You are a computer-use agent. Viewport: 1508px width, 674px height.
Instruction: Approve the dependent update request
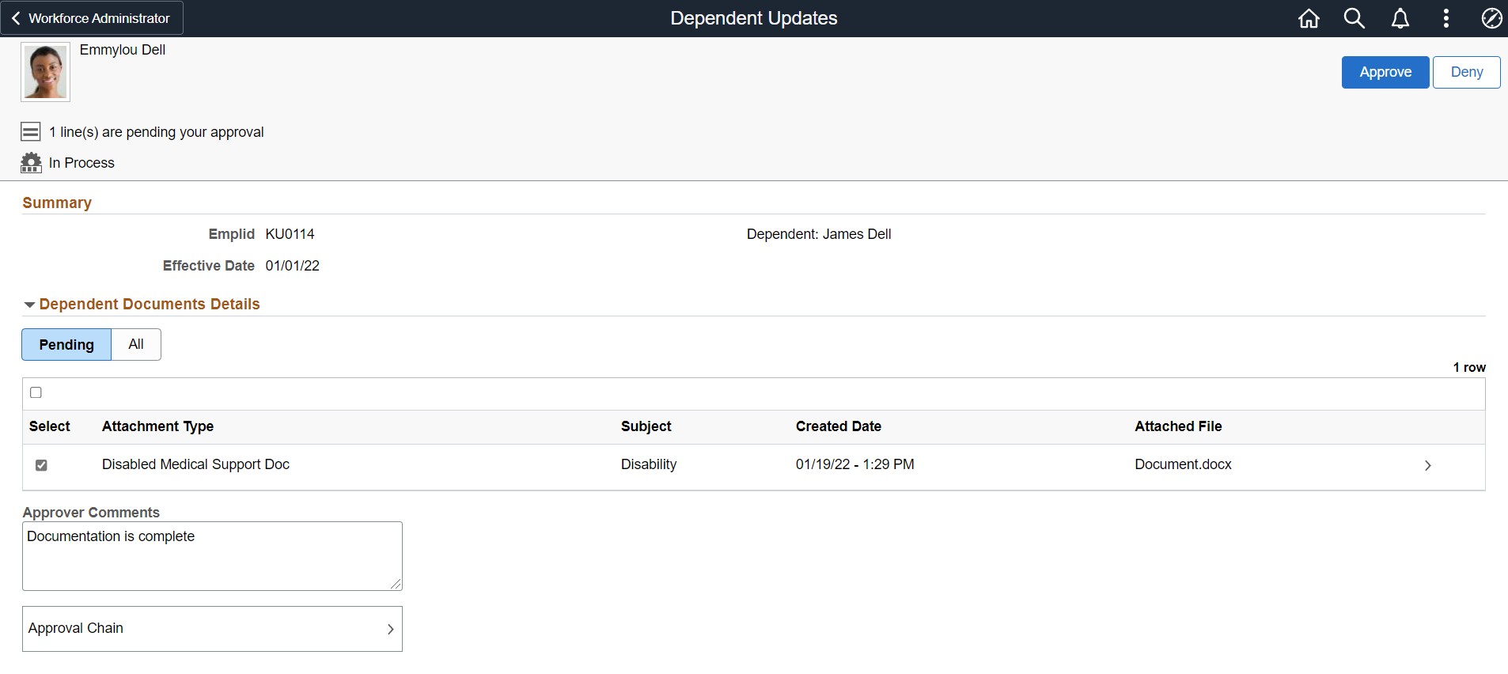coord(1385,72)
